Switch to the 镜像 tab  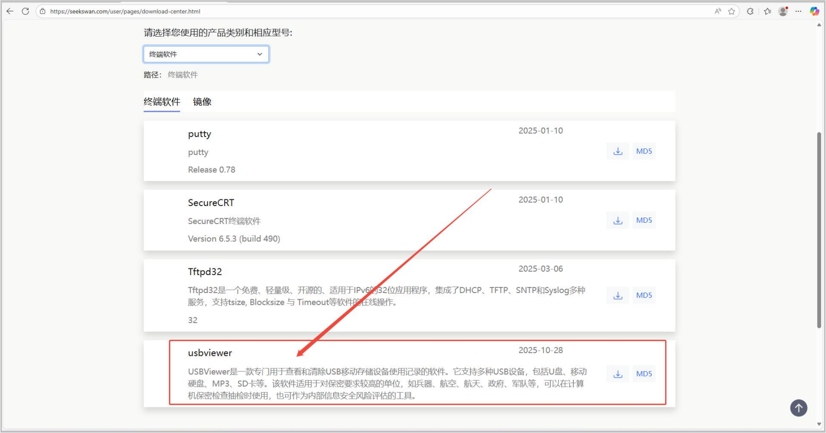[202, 101]
